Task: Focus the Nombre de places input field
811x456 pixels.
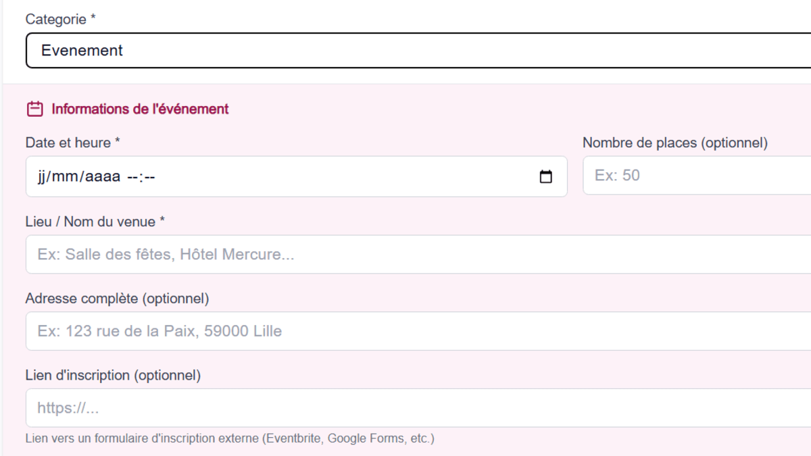Action: click(696, 176)
